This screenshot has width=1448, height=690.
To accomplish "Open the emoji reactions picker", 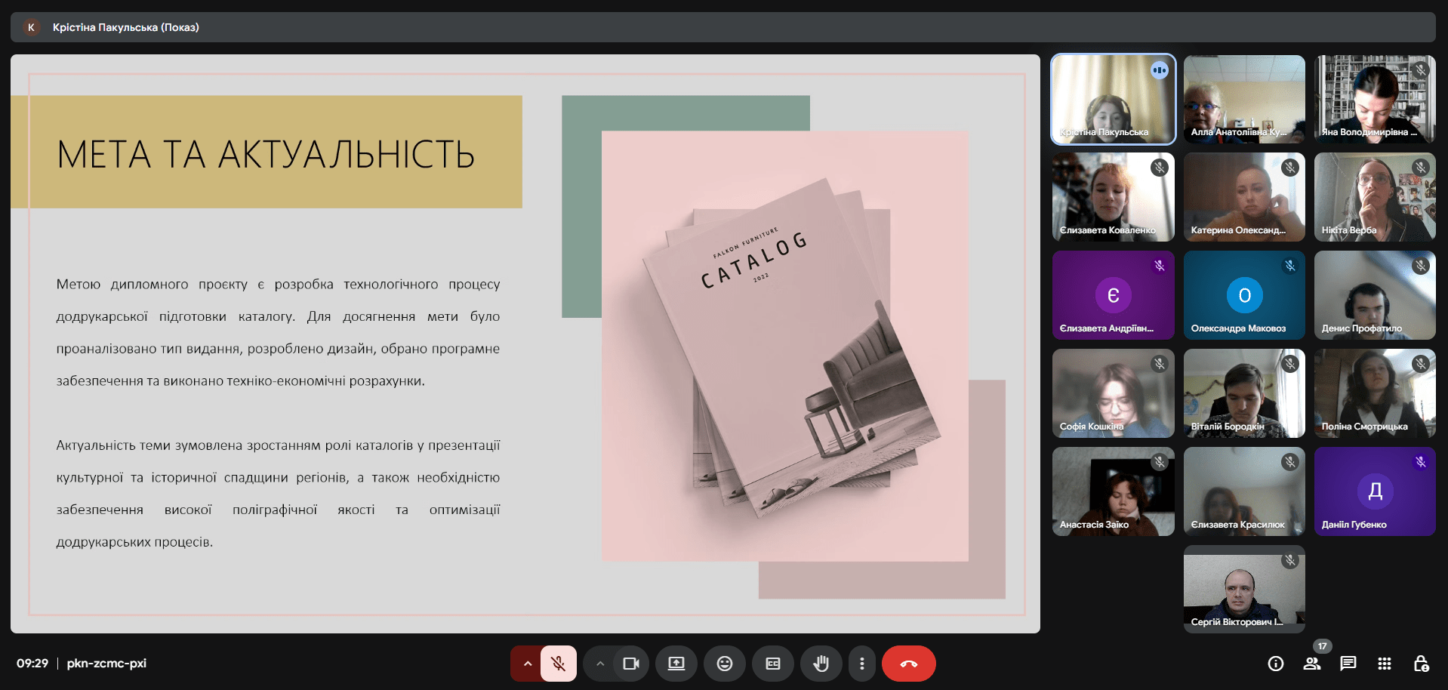I will (x=725, y=664).
